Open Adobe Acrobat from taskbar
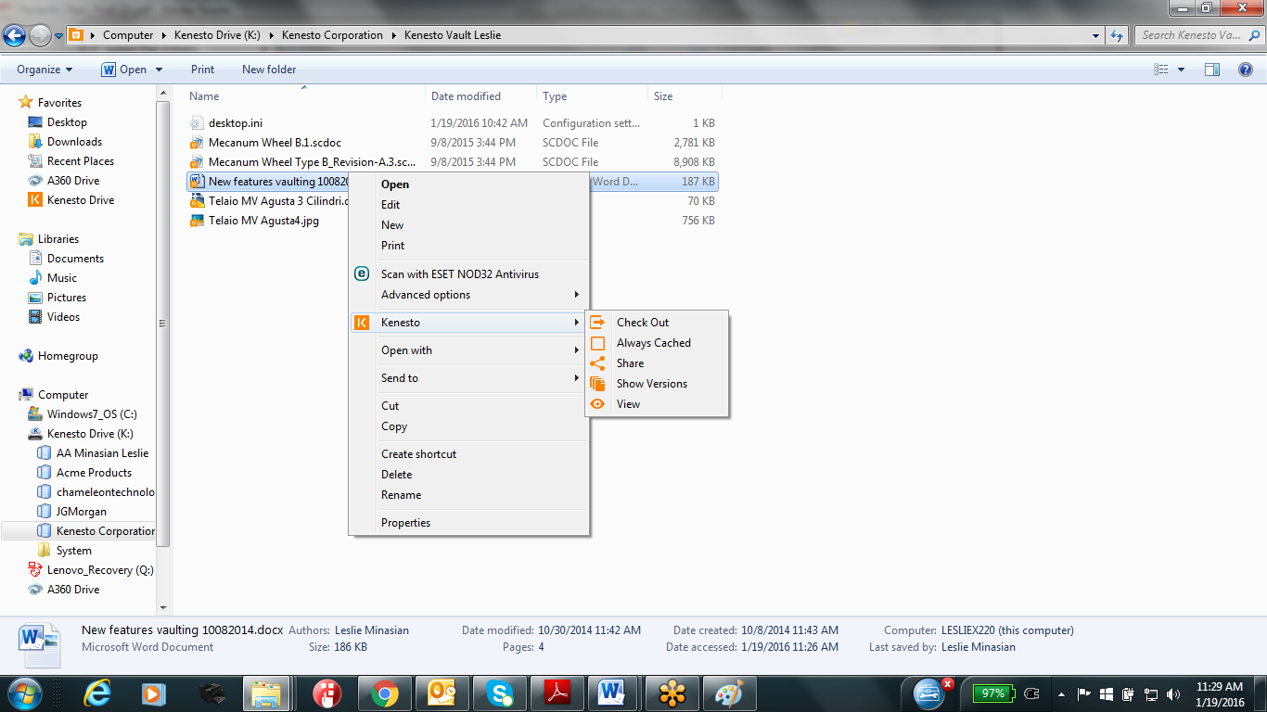 pyautogui.click(x=557, y=693)
